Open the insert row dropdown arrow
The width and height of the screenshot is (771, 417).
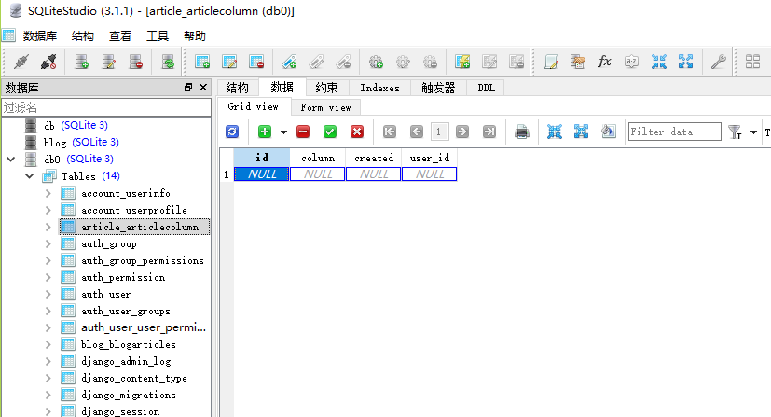(283, 132)
